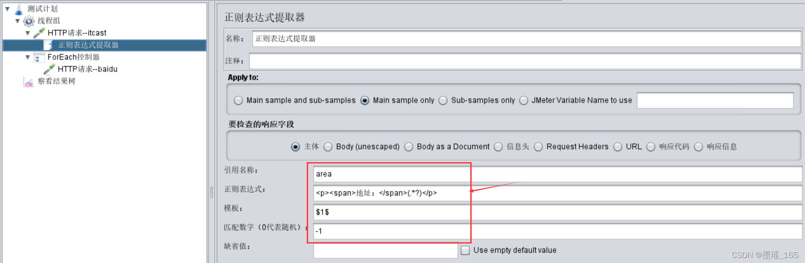
Task: Click the HTTP请求--itcast pipette icon
Action: [39, 33]
